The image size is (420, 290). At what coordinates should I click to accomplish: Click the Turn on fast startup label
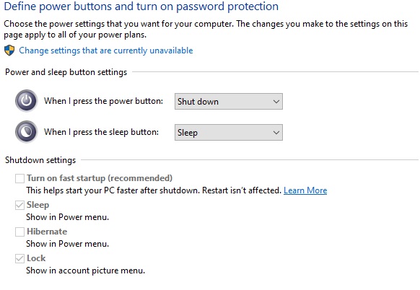click(100, 178)
